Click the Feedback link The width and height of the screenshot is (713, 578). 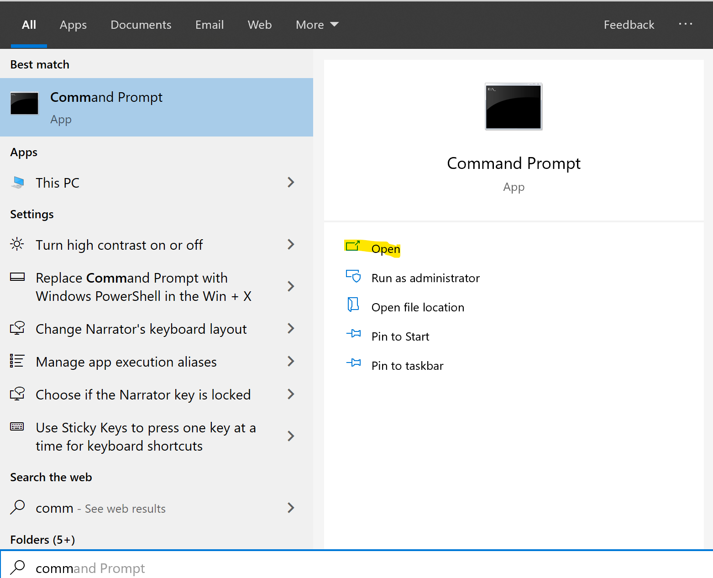click(x=629, y=25)
